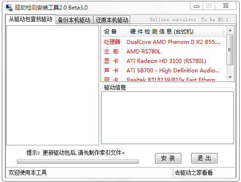Select the 网卡 Realtek RTL8139 row
241x182 pixels.
coord(164,79)
